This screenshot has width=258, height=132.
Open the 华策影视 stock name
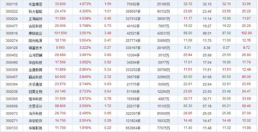pos(35,128)
